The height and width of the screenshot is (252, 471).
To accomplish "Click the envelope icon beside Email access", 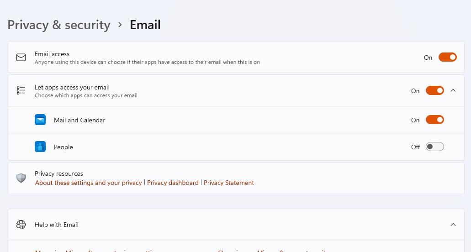I will [21, 58].
